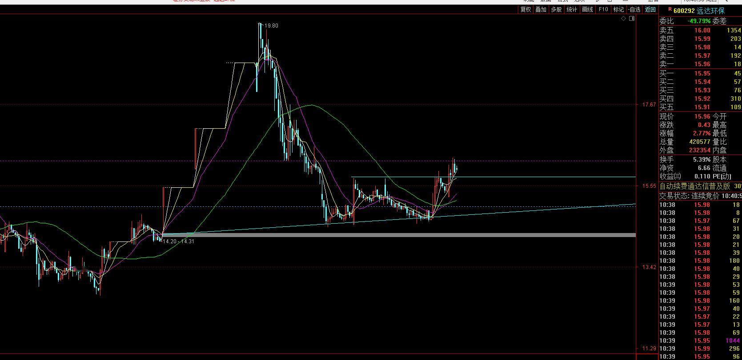
Task: Click the 最低 label
Action: [719, 133]
